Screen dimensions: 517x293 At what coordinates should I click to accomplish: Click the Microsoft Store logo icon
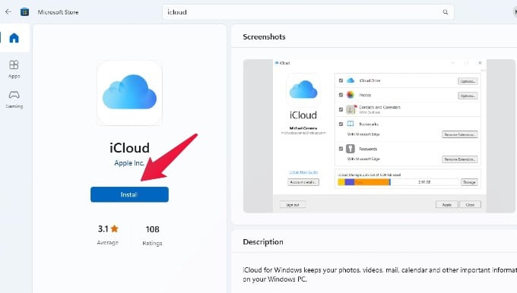point(25,12)
